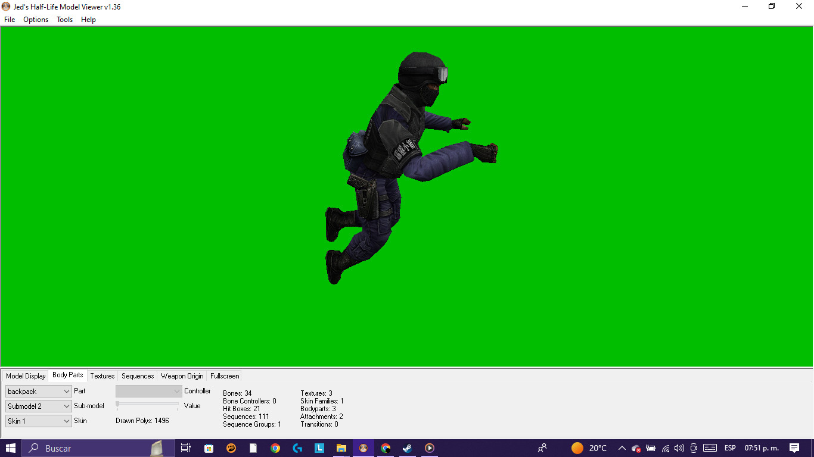Go to the Weapon Origin tab
This screenshot has width=814, height=457.
click(182, 376)
